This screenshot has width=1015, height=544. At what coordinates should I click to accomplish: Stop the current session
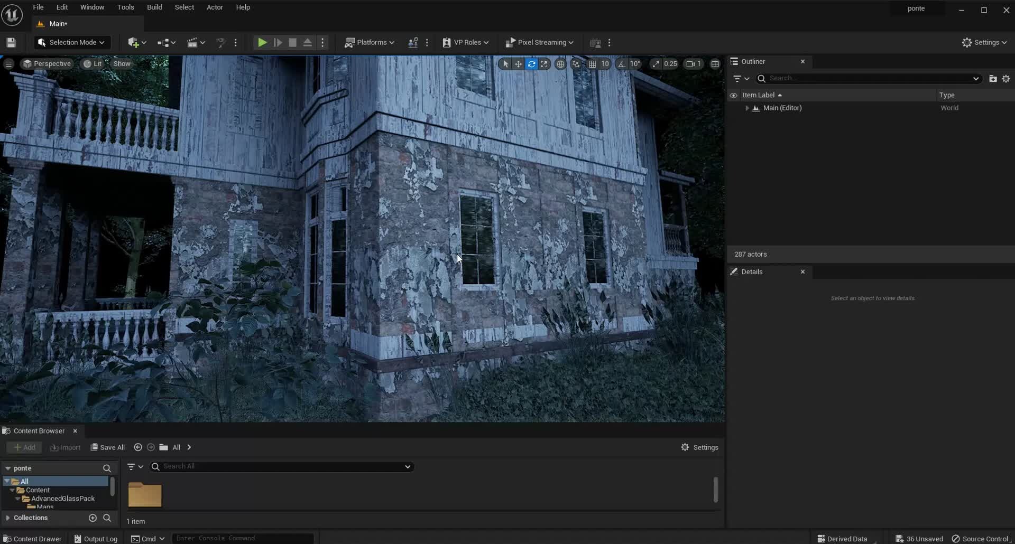click(x=292, y=42)
